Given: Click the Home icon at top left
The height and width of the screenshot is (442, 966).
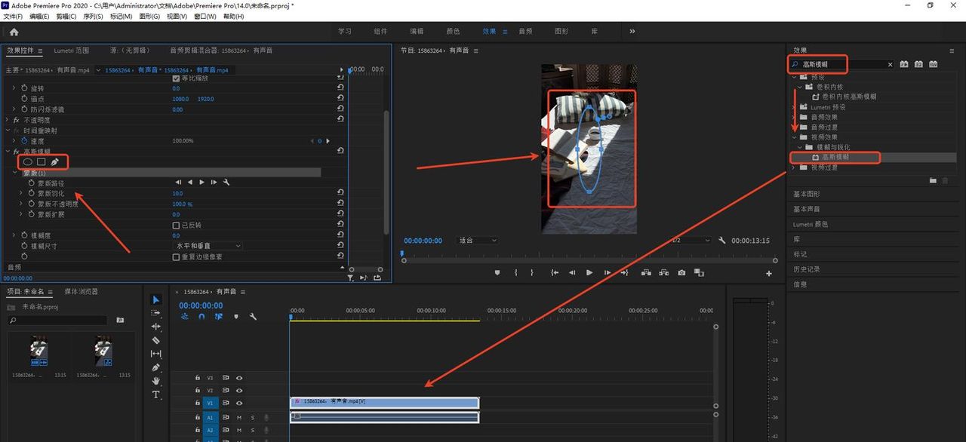Looking at the screenshot, I should pos(14,32).
